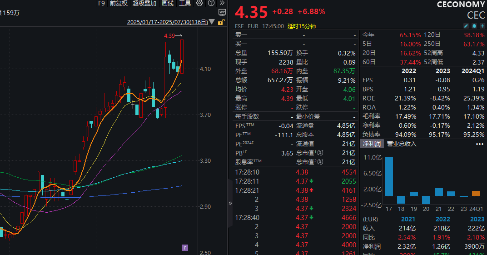Click the 负债率 2023 value 95.17%
The image size is (487, 255).
(439, 135)
